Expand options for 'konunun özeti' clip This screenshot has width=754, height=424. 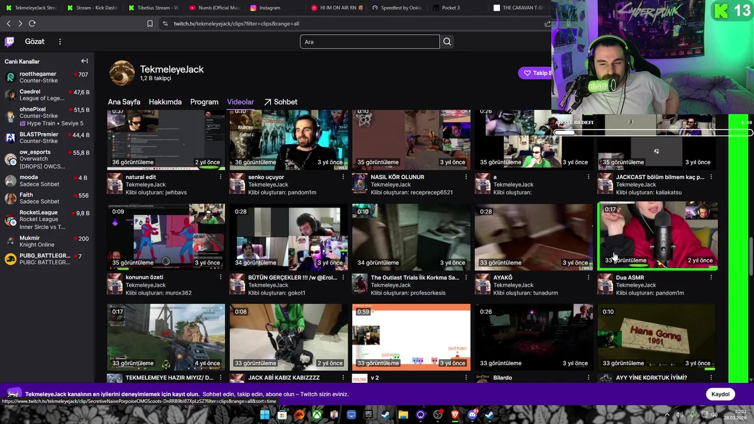coord(220,277)
